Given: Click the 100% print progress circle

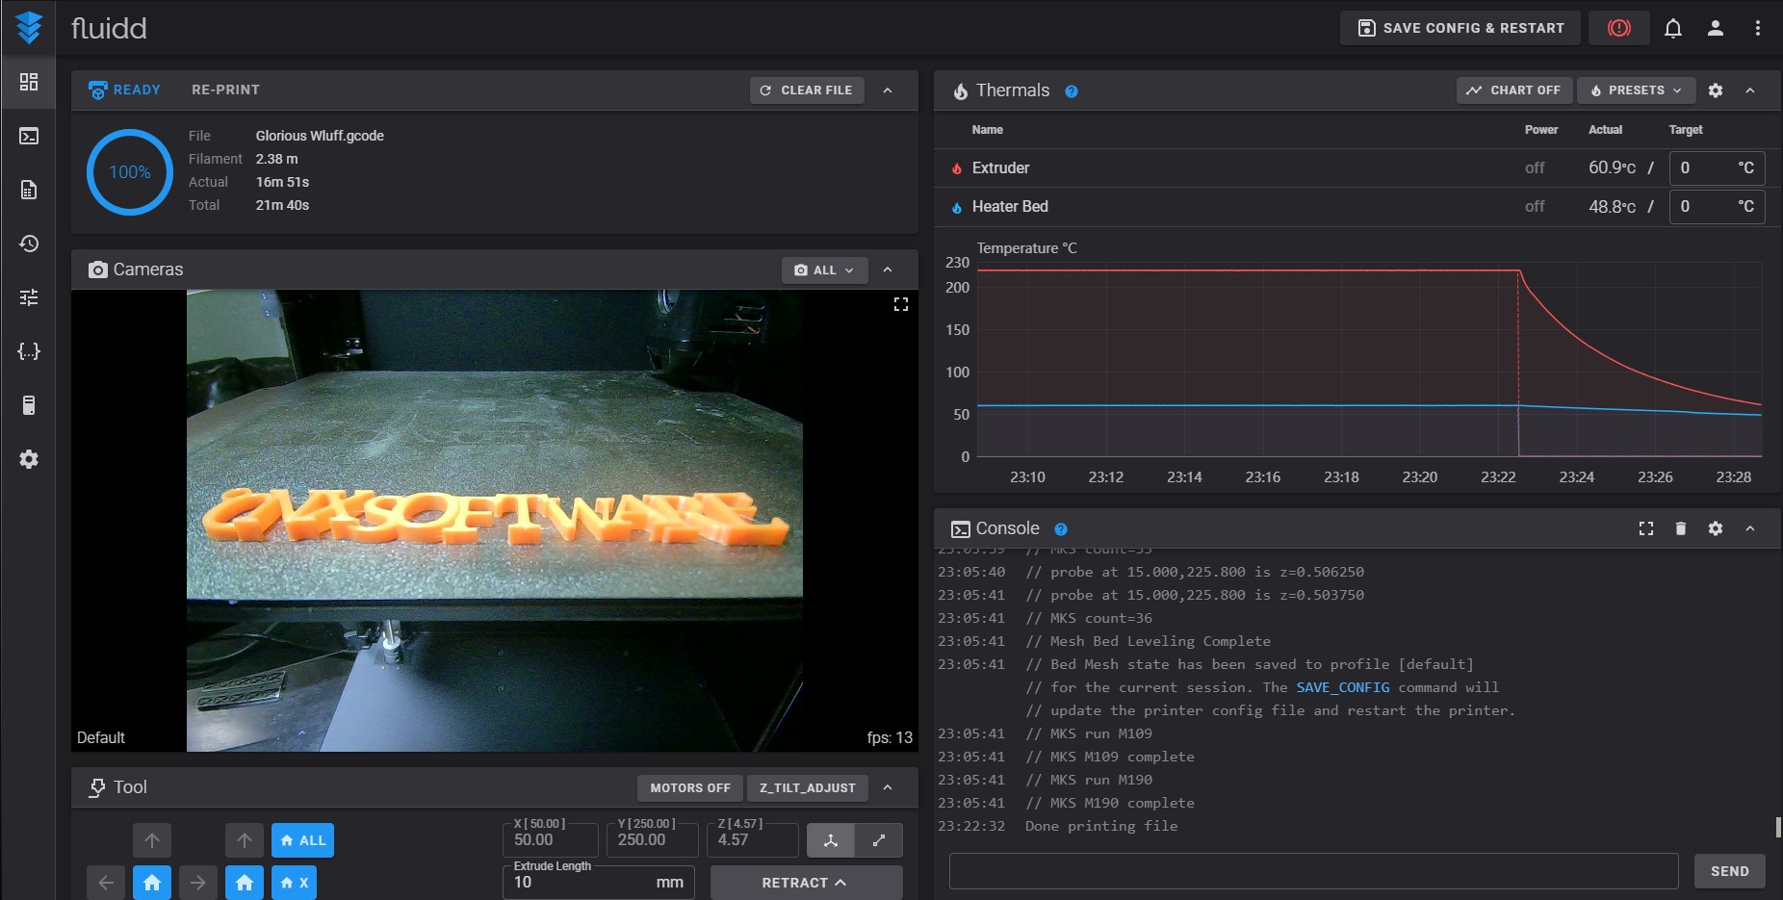Looking at the screenshot, I should (130, 172).
